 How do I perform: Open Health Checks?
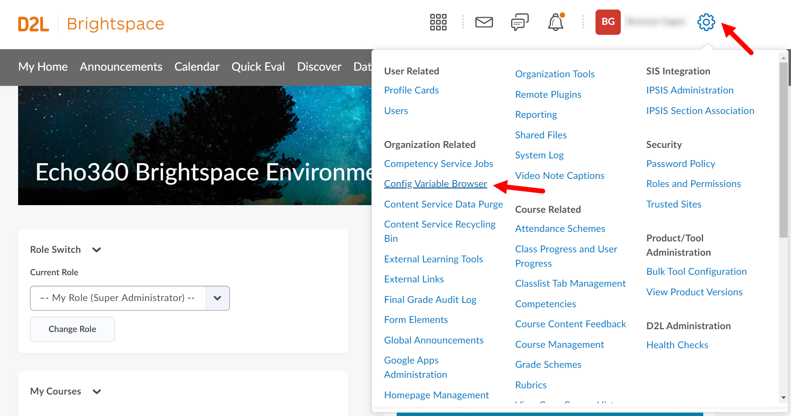[677, 345]
